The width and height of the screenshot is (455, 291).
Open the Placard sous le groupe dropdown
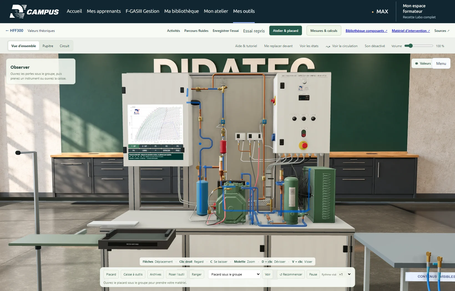234,274
